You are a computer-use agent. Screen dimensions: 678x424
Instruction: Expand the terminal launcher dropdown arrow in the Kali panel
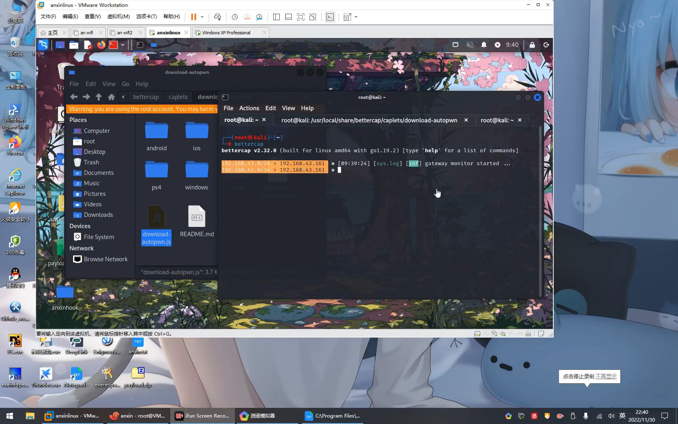[122, 45]
